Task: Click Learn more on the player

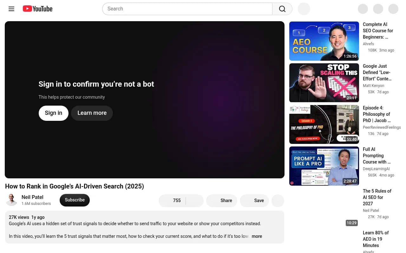Action: tap(92, 113)
